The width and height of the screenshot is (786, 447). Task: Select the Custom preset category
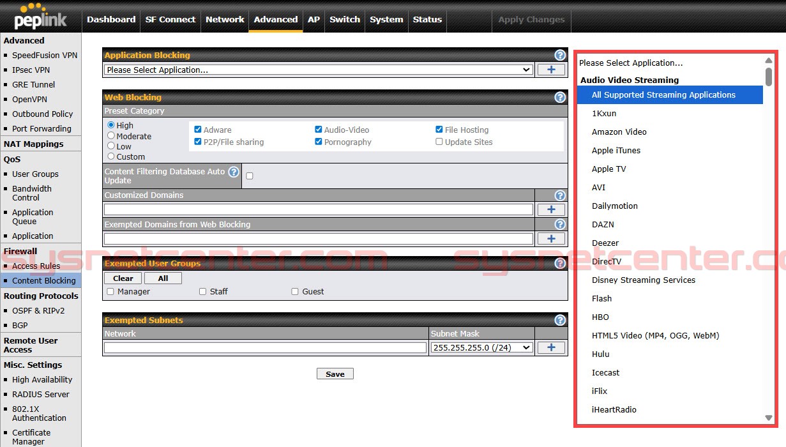111,156
